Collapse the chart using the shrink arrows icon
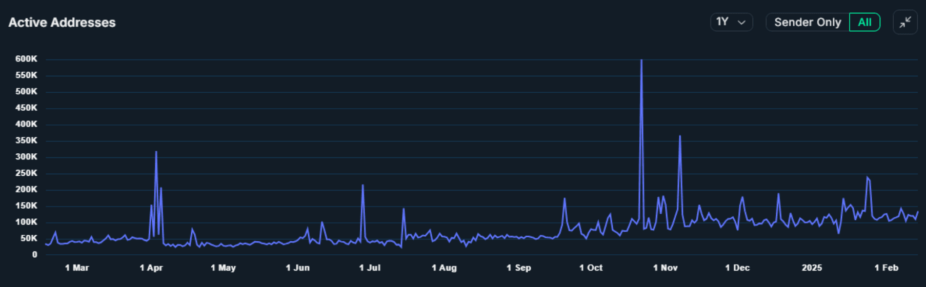This screenshot has width=926, height=287. tap(905, 22)
